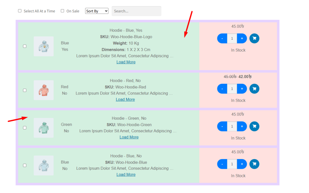Check the Hoodie - Blue, No row checkbox
The height and width of the screenshot is (193, 309).
(x=25, y=165)
